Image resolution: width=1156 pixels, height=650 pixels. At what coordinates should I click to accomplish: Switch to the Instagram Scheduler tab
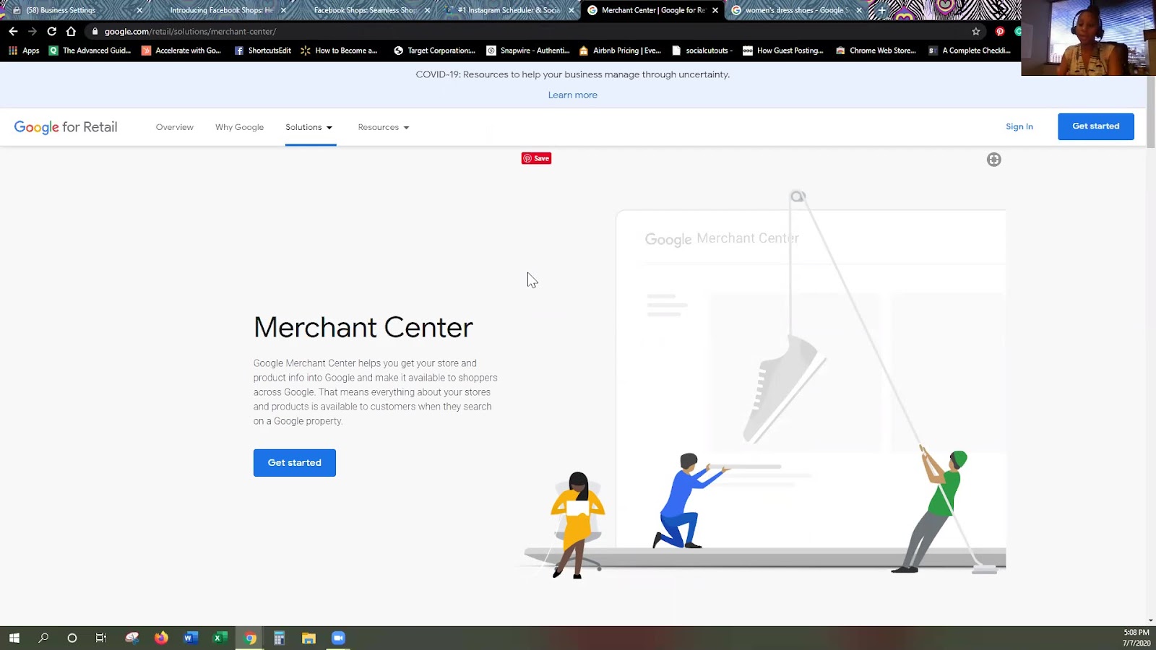pos(509,10)
